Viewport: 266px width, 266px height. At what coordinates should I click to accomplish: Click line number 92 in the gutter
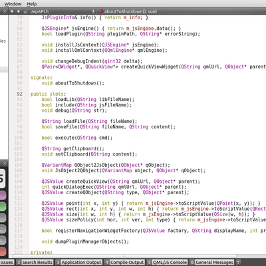click(19, 94)
